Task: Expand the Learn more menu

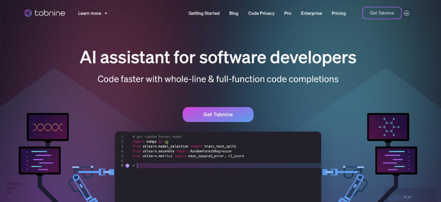Action: 90,13
